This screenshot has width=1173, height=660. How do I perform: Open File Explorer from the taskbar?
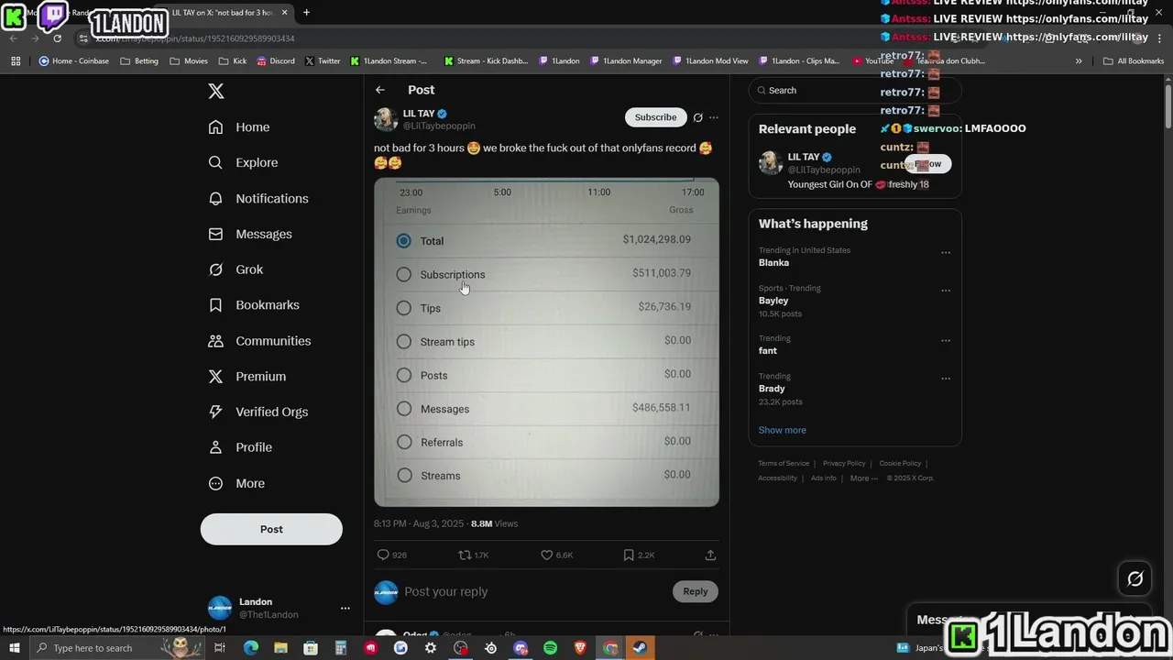coord(280,648)
